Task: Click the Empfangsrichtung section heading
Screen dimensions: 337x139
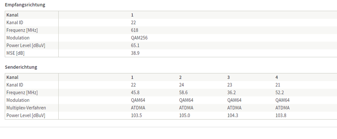Action: tap(25, 5)
